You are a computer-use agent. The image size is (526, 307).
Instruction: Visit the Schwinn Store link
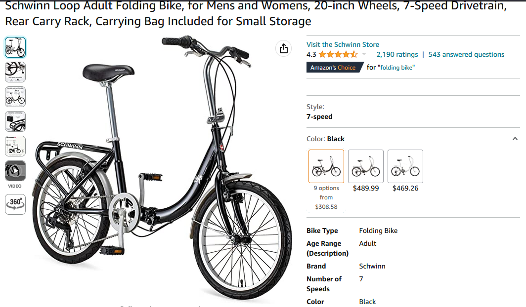[x=343, y=44]
